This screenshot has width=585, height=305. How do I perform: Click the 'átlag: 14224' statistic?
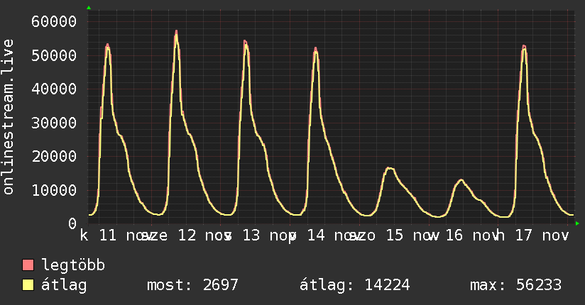point(355,285)
